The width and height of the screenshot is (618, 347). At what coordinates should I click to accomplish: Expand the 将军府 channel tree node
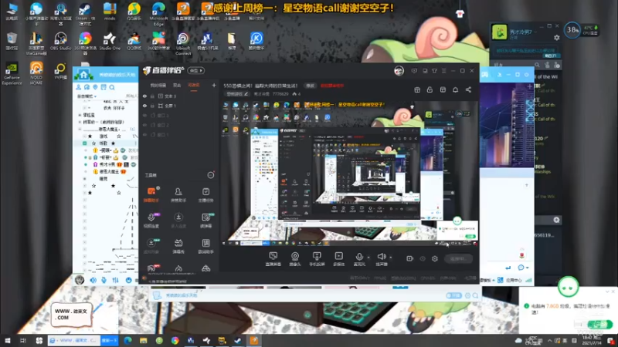(80, 123)
